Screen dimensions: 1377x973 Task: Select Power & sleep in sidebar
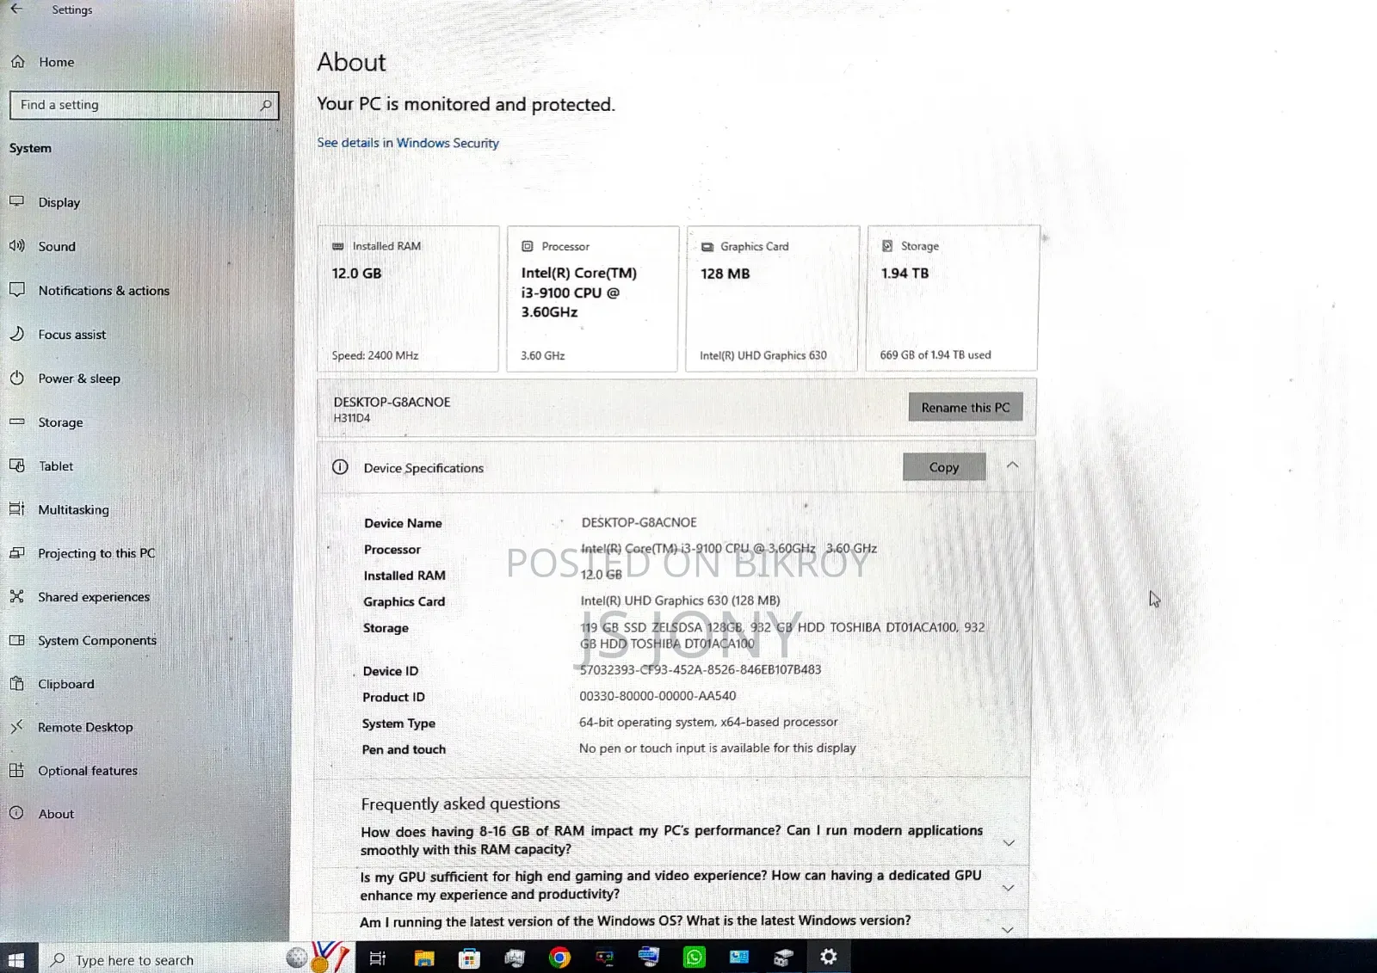[x=79, y=379]
